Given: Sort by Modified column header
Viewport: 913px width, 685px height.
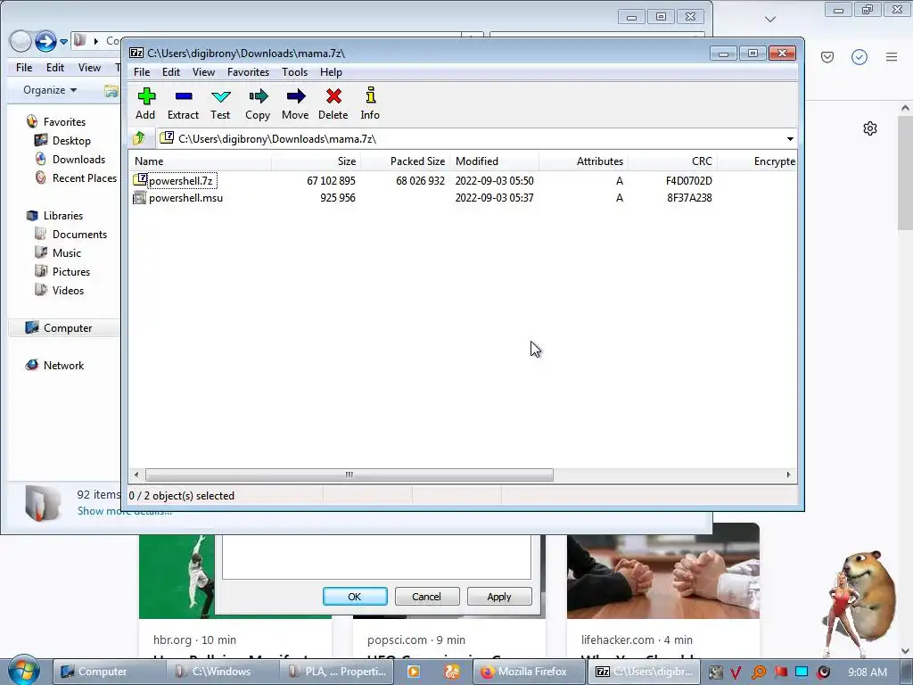Looking at the screenshot, I should tap(494, 161).
